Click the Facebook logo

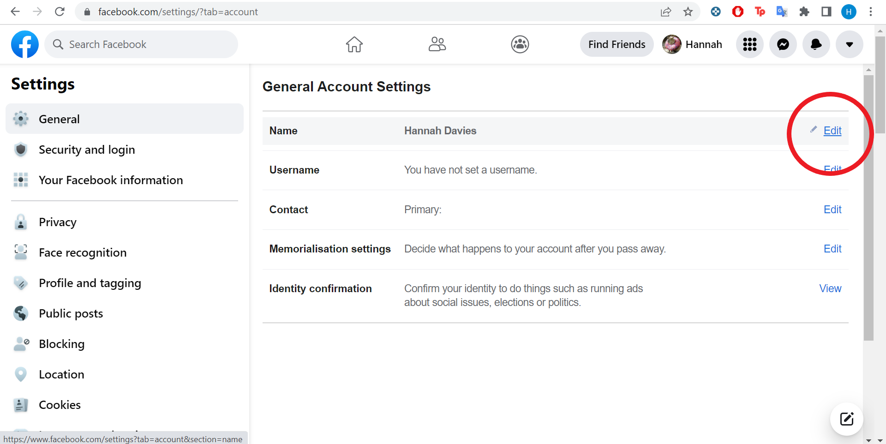pos(25,44)
